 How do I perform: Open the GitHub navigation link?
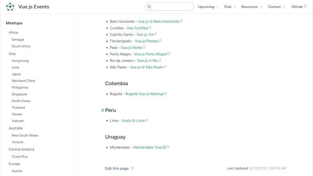tap(297, 7)
